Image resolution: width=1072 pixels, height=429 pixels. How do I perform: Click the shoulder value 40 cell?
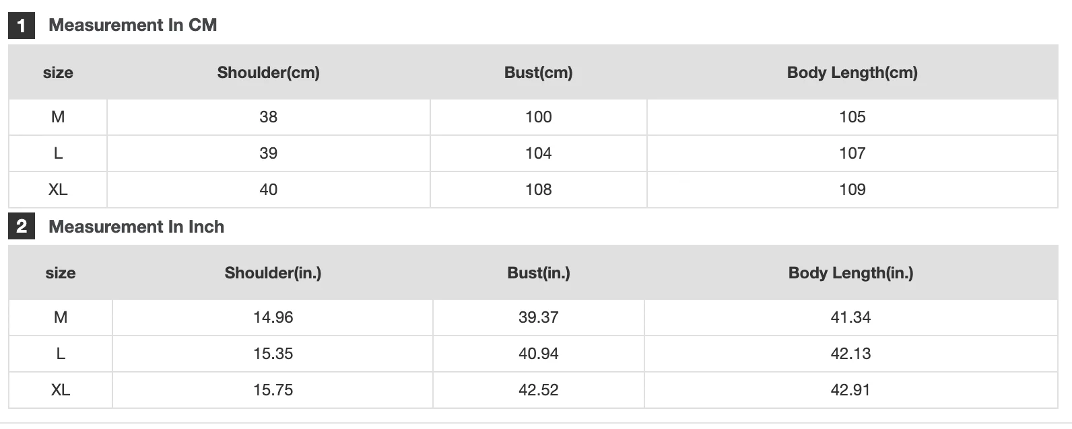click(x=268, y=190)
